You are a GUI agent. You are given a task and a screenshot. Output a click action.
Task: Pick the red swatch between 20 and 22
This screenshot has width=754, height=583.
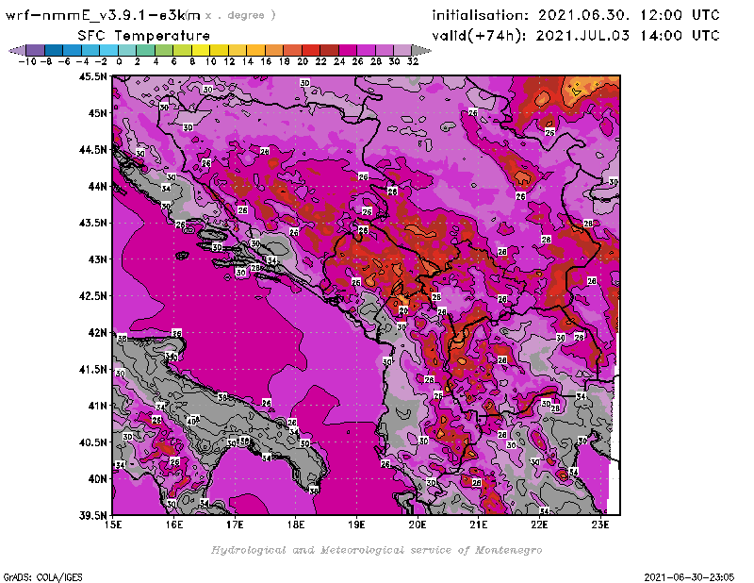coord(311,50)
